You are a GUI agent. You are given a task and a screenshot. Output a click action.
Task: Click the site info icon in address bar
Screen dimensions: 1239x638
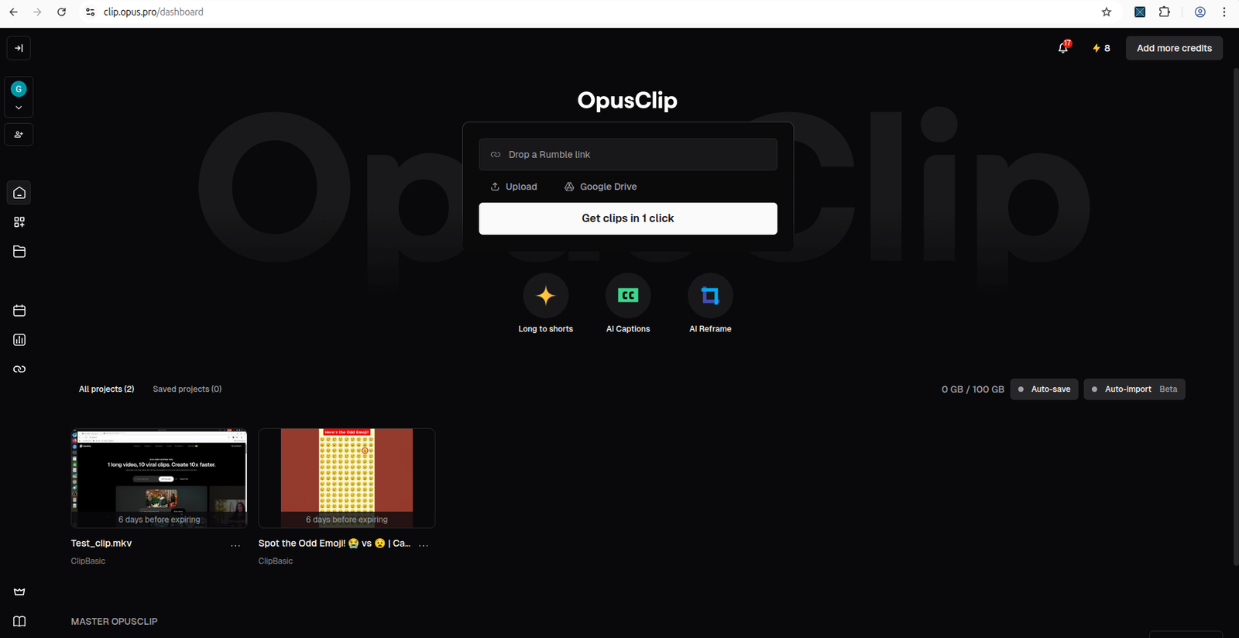[90, 12]
